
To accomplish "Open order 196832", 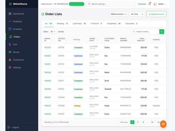I will [x=48, y=106].
